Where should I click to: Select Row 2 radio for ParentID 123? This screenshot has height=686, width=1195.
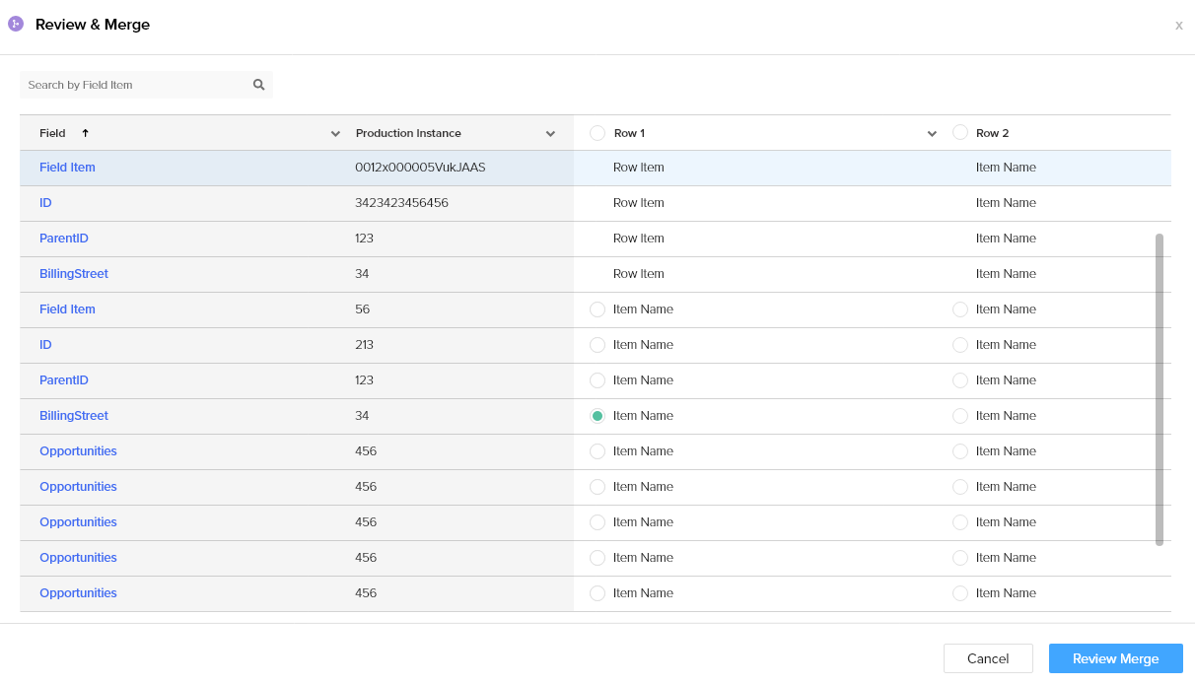pos(959,380)
